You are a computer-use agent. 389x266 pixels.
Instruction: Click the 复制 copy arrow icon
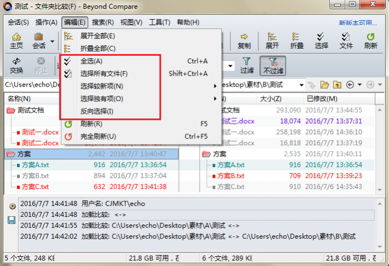tap(244, 41)
